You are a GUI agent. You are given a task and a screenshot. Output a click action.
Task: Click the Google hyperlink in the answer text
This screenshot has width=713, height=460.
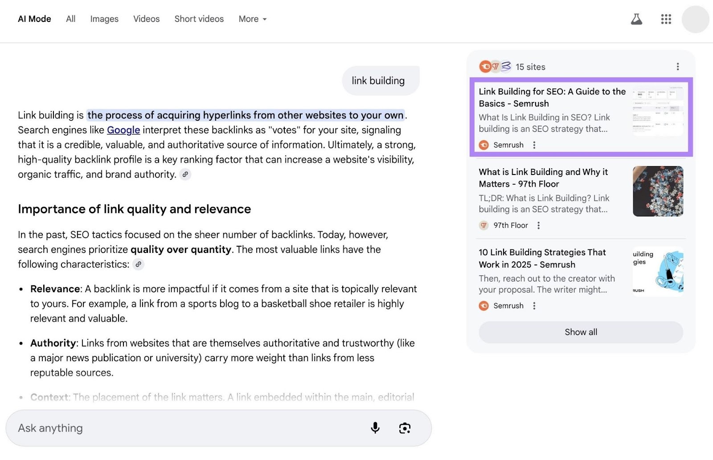click(x=123, y=130)
